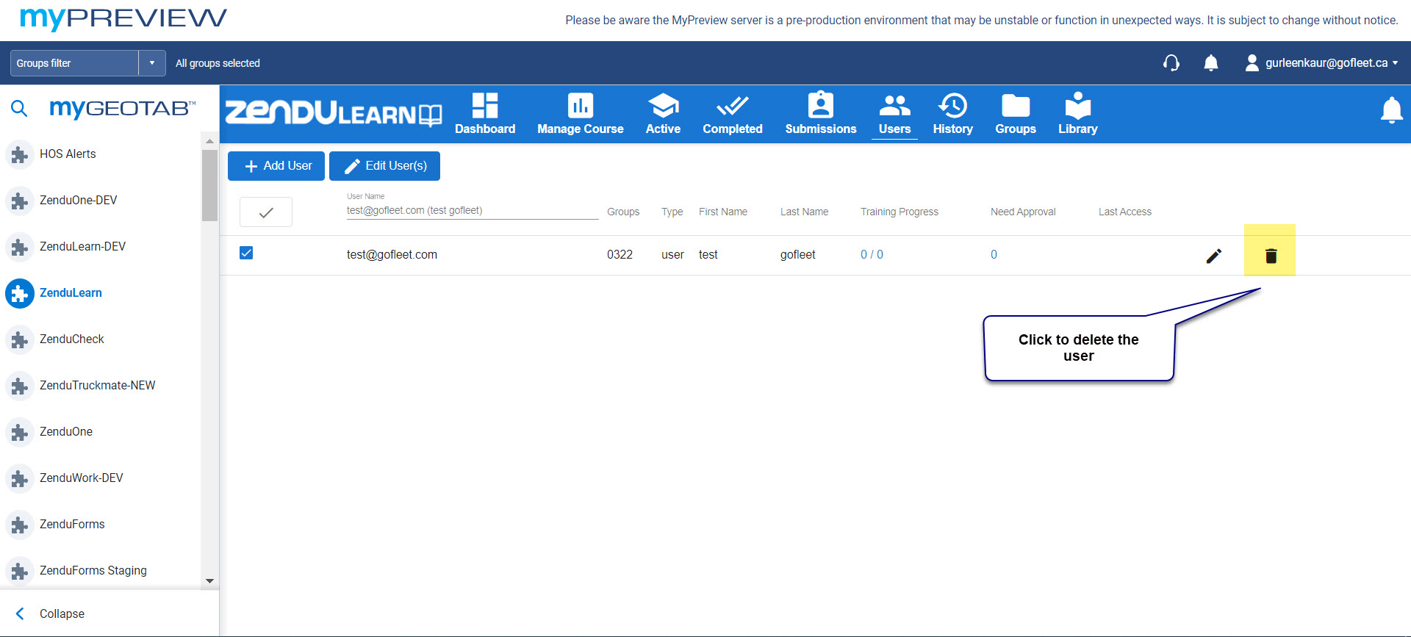Click the User Name filter field
1411x637 pixels.
coord(473,211)
